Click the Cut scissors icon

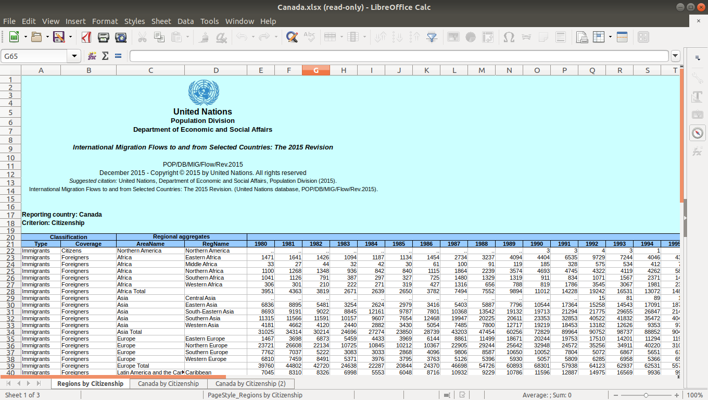click(x=142, y=37)
